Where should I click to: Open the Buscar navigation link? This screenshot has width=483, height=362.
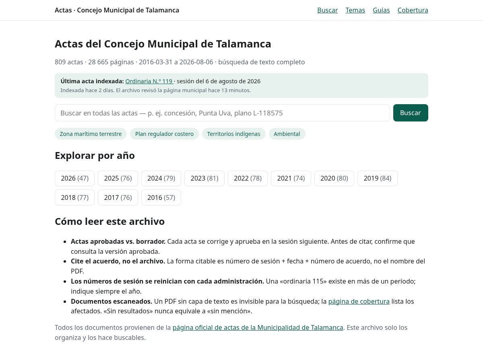pyautogui.click(x=327, y=10)
